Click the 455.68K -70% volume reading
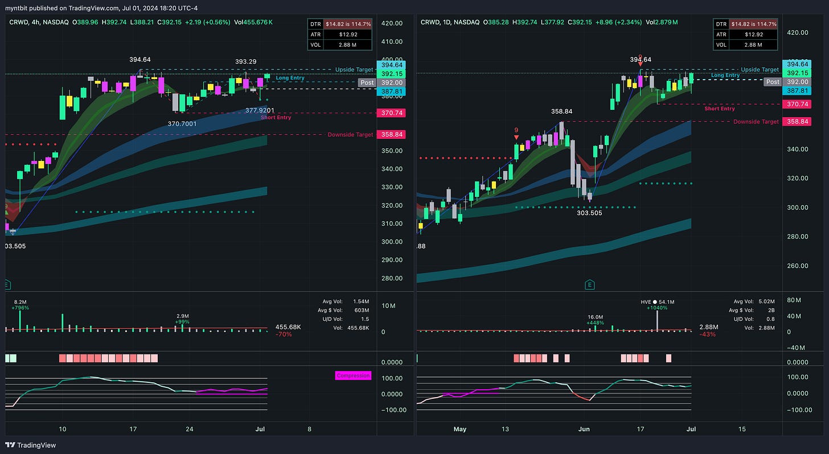This screenshot has width=829, height=454. [288, 331]
